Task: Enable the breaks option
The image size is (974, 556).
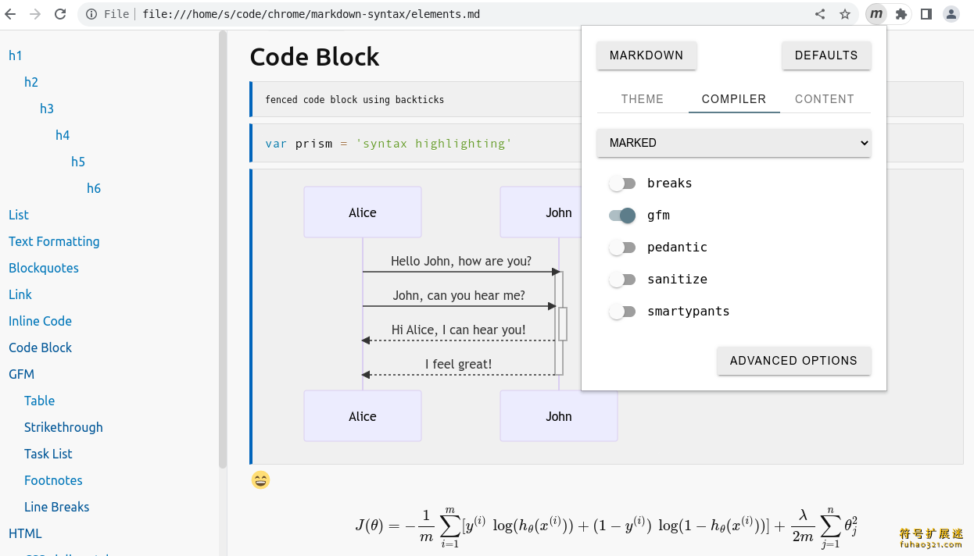Action: coord(622,184)
